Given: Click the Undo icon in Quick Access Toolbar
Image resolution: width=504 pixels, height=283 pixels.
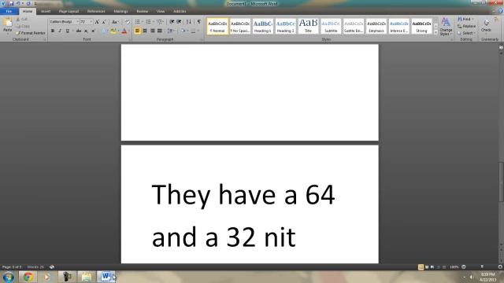Looking at the screenshot, I should click(18, 3).
